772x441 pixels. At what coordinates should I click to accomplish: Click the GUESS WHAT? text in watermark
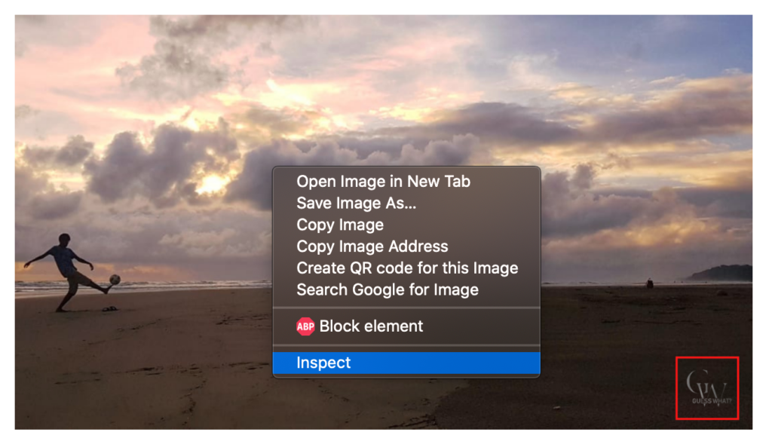click(711, 401)
